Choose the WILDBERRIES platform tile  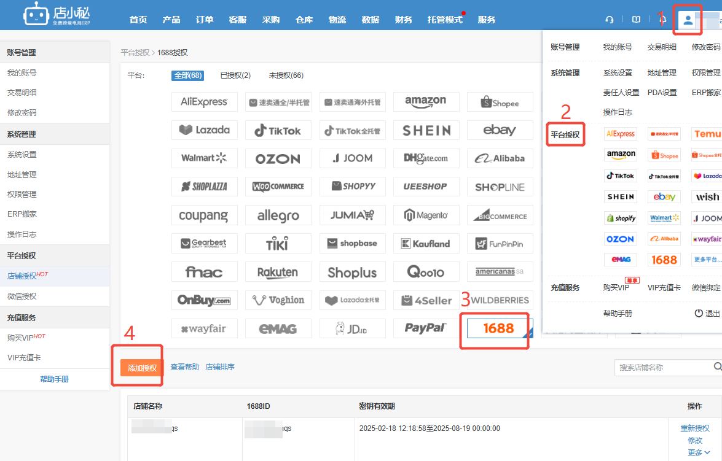[500, 300]
